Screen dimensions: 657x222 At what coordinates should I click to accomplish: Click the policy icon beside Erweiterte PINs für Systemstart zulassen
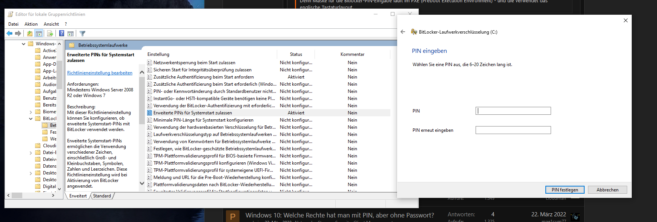pos(150,113)
